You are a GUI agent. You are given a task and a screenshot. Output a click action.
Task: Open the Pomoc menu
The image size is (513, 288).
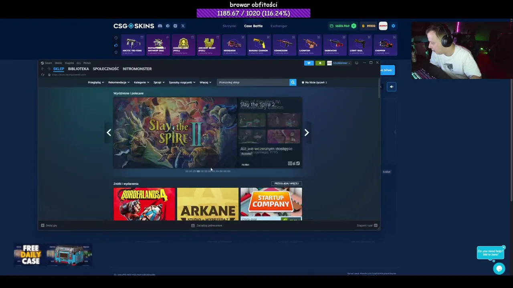[87, 63]
